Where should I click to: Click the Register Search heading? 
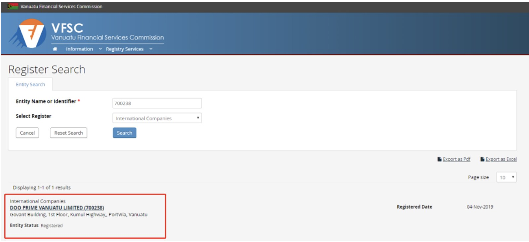coord(47,69)
